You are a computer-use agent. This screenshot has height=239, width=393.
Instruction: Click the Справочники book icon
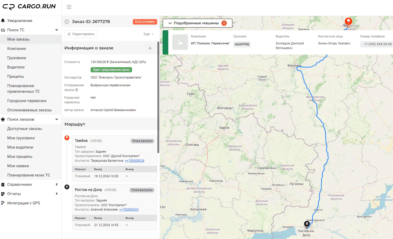click(3, 184)
